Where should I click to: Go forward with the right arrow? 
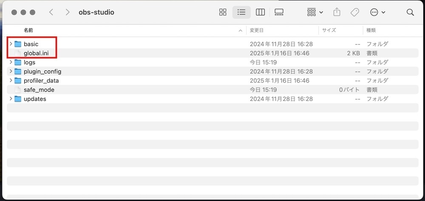coord(68,12)
